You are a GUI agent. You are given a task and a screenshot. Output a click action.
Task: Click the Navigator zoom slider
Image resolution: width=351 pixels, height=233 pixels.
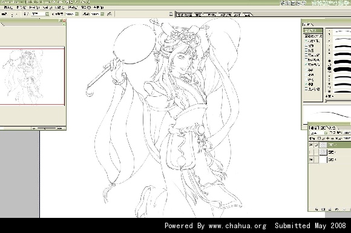[47, 128]
